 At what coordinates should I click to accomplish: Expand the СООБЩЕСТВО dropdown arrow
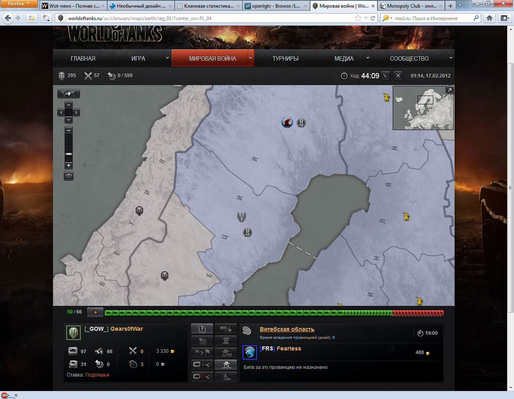click(x=451, y=58)
